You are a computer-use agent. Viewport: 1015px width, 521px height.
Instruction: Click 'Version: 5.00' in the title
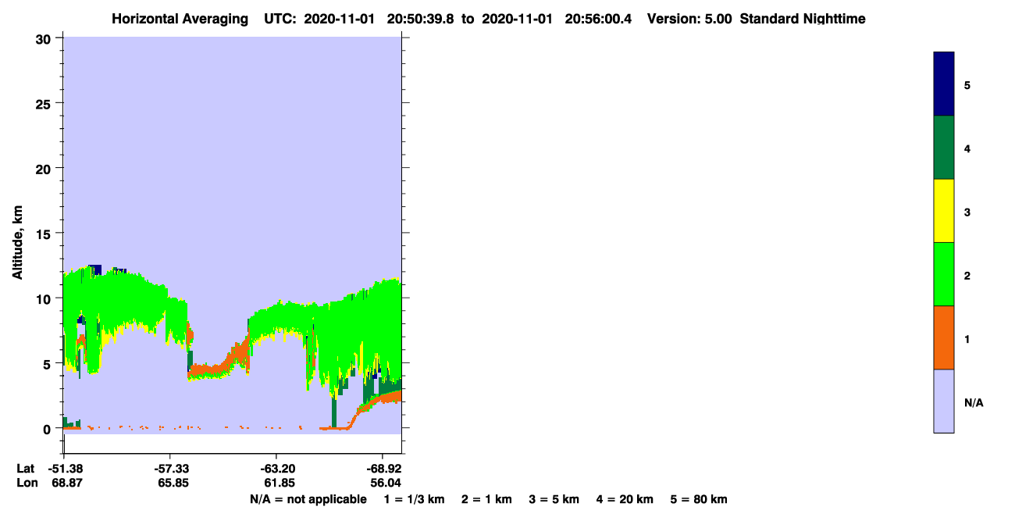(x=689, y=19)
